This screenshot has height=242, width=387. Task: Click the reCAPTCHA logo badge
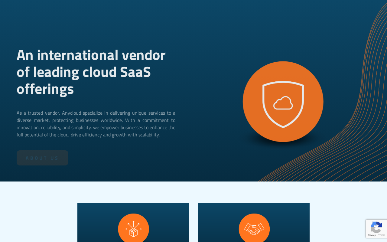[x=376, y=227]
